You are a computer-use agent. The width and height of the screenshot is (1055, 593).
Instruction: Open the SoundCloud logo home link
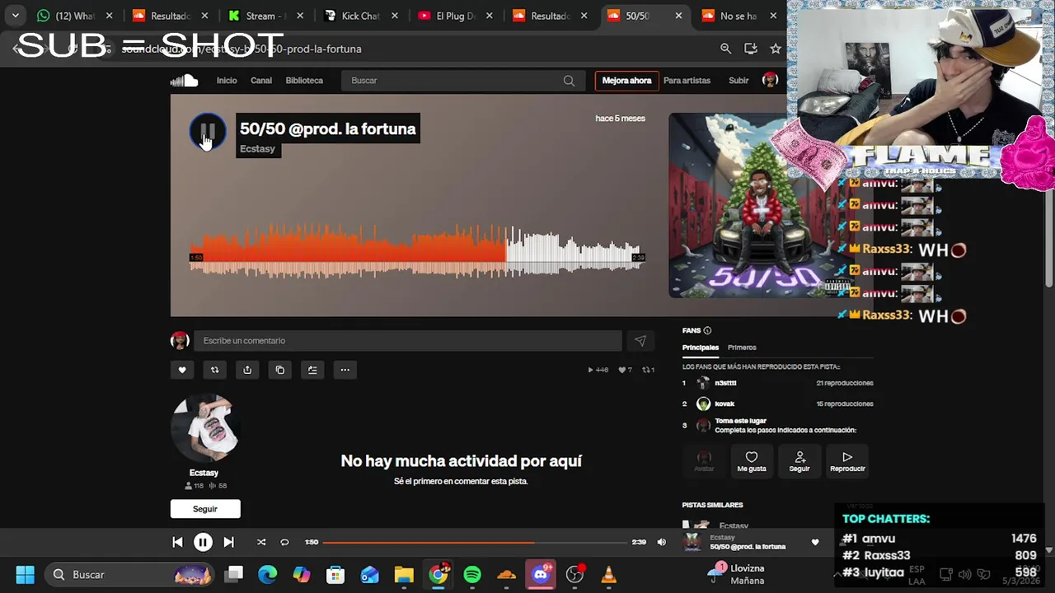tap(185, 81)
